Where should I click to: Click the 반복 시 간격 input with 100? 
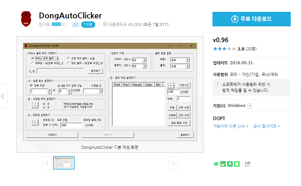(71, 125)
